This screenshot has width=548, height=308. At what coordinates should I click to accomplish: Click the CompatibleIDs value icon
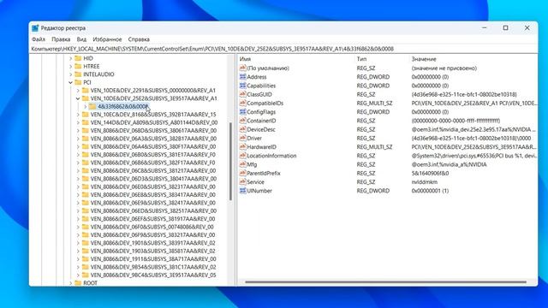tap(242, 103)
